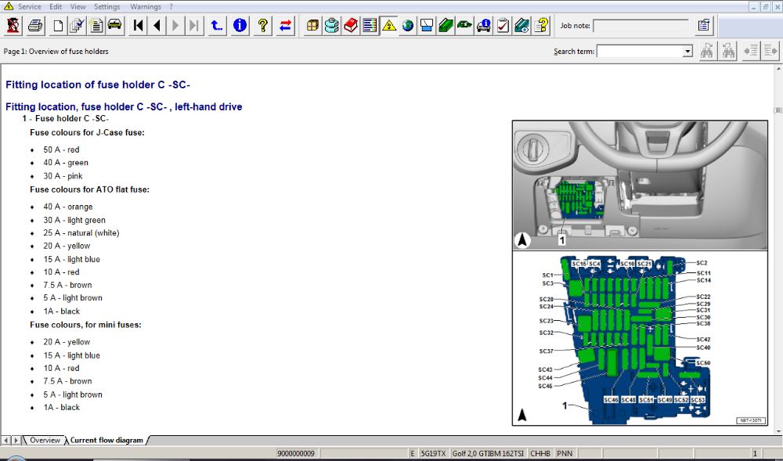Go to the first page arrow
The image size is (783, 461).
tap(139, 26)
